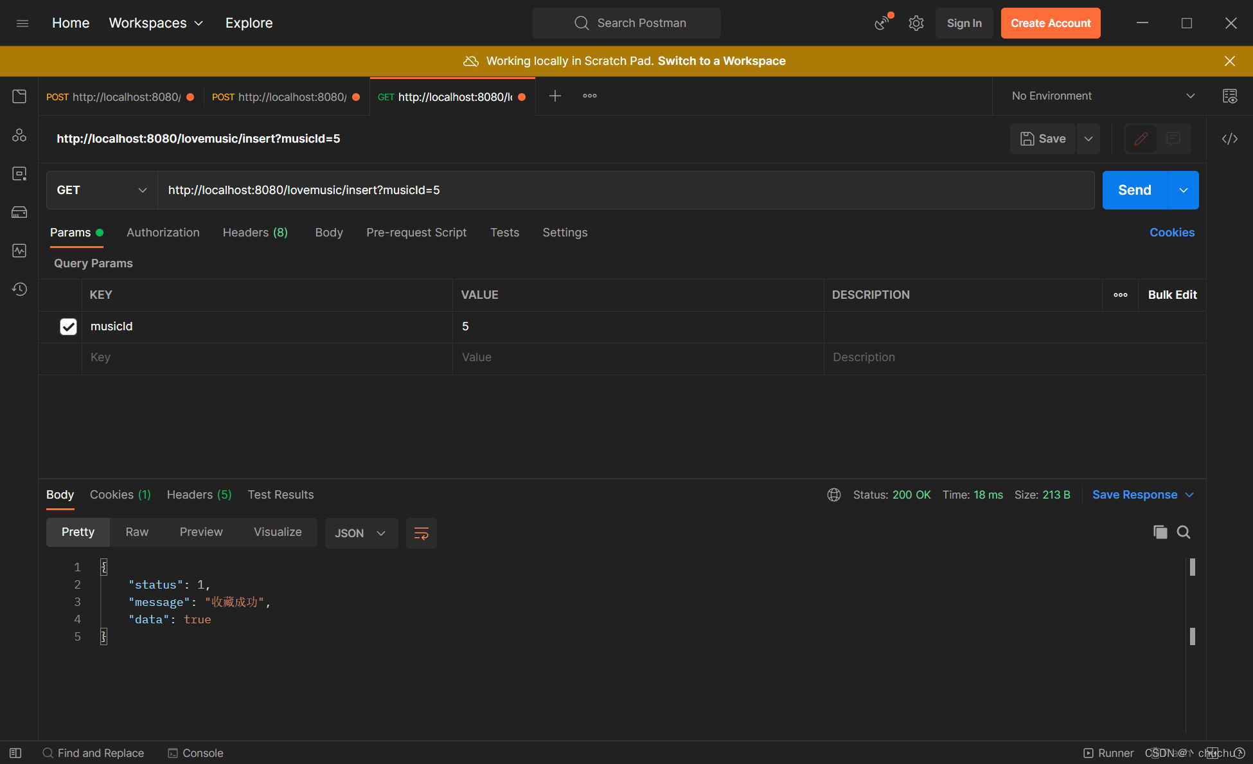This screenshot has width=1253, height=764.
Task: Open the GET method dropdown
Action: [x=102, y=190]
